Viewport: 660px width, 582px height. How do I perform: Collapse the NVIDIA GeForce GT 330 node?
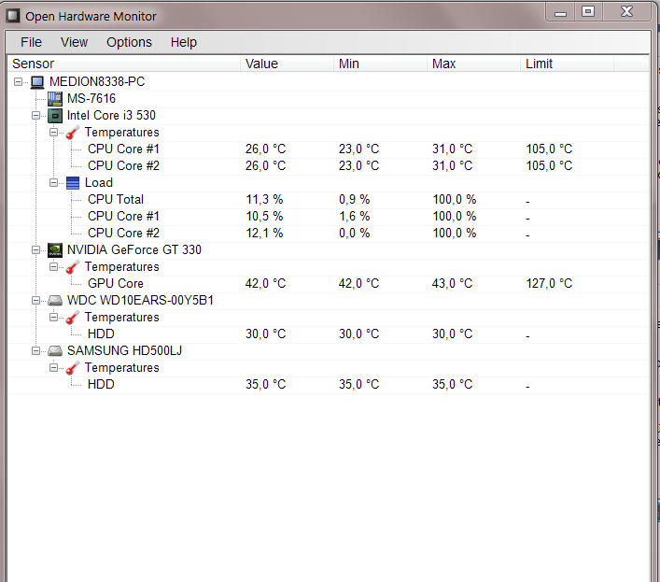pyautogui.click(x=36, y=250)
